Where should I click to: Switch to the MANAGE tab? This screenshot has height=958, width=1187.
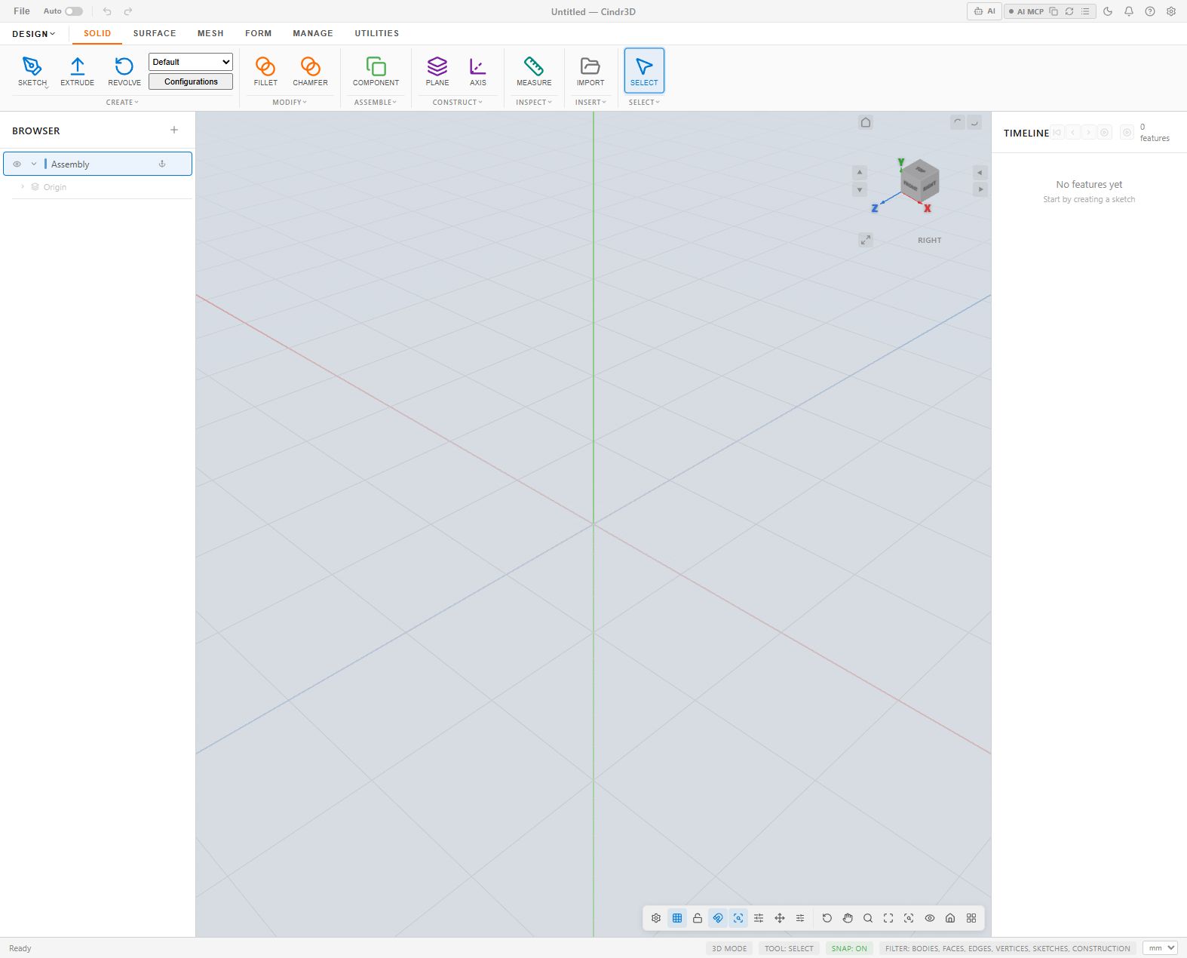click(x=313, y=33)
